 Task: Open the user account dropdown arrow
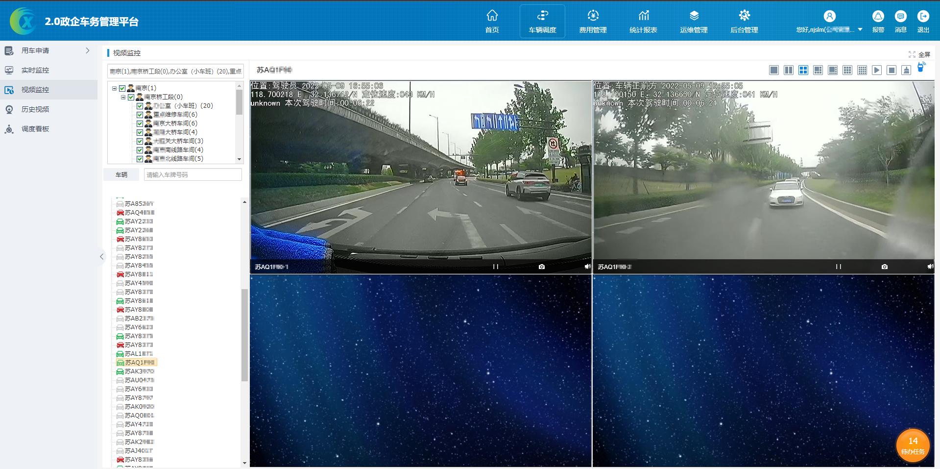(x=860, y=30)
